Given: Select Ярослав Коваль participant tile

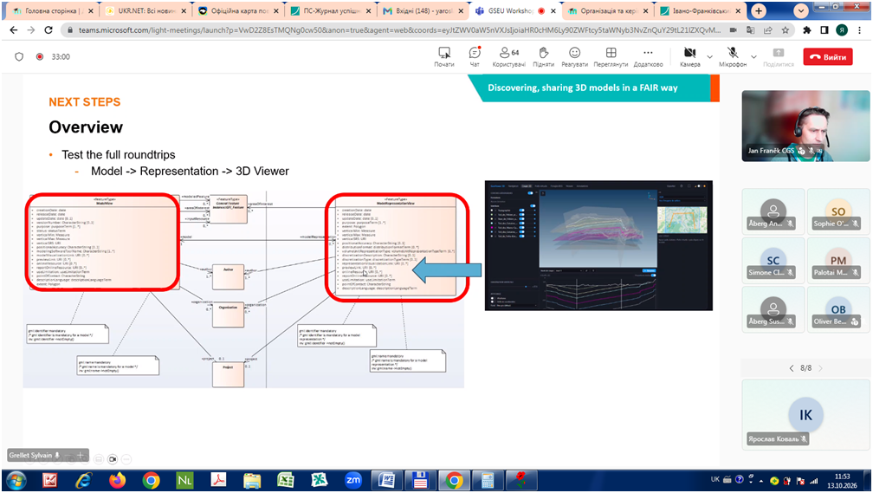Looking at the screenshot, I should tap(805, 415).
